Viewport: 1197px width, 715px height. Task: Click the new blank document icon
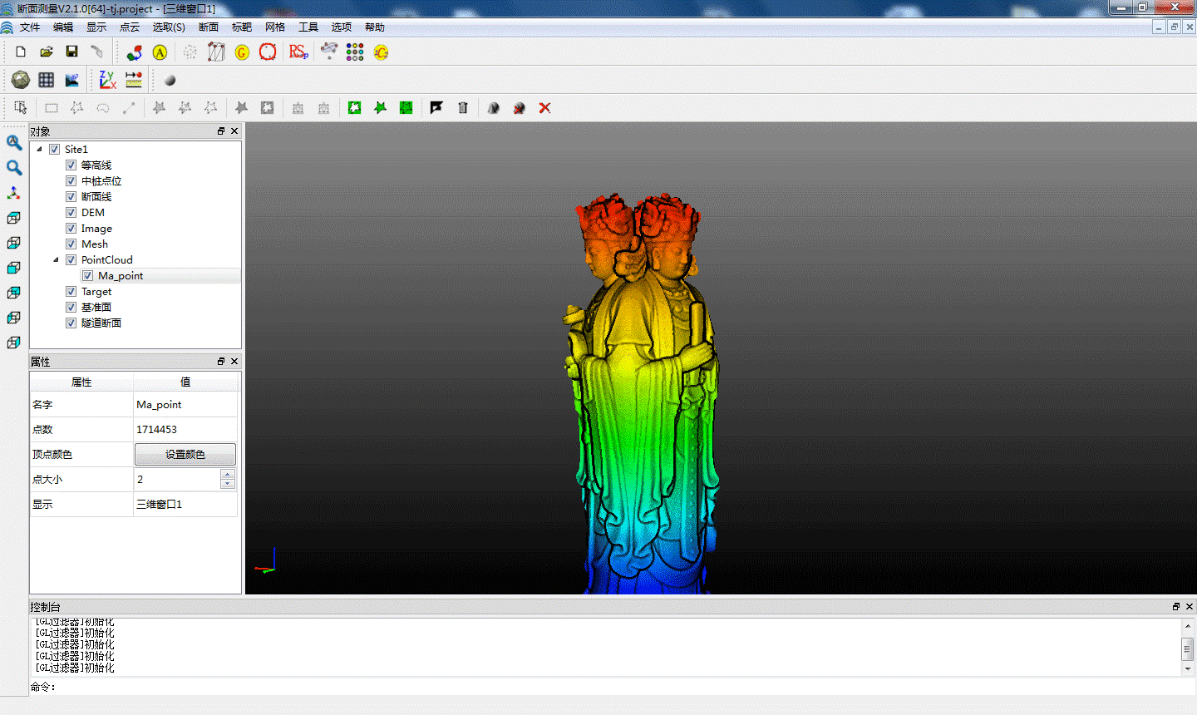point(21,52)
